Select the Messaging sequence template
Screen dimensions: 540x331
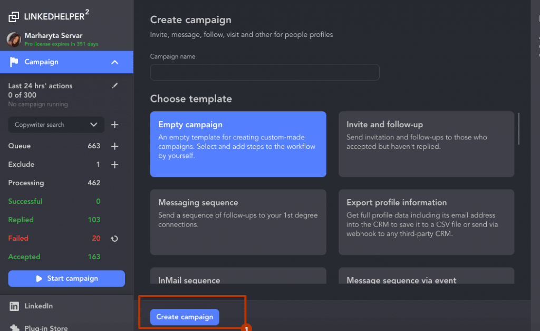point(238,222)
